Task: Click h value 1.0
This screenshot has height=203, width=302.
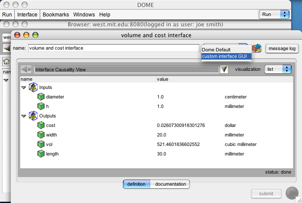Action: click(160, 106)
